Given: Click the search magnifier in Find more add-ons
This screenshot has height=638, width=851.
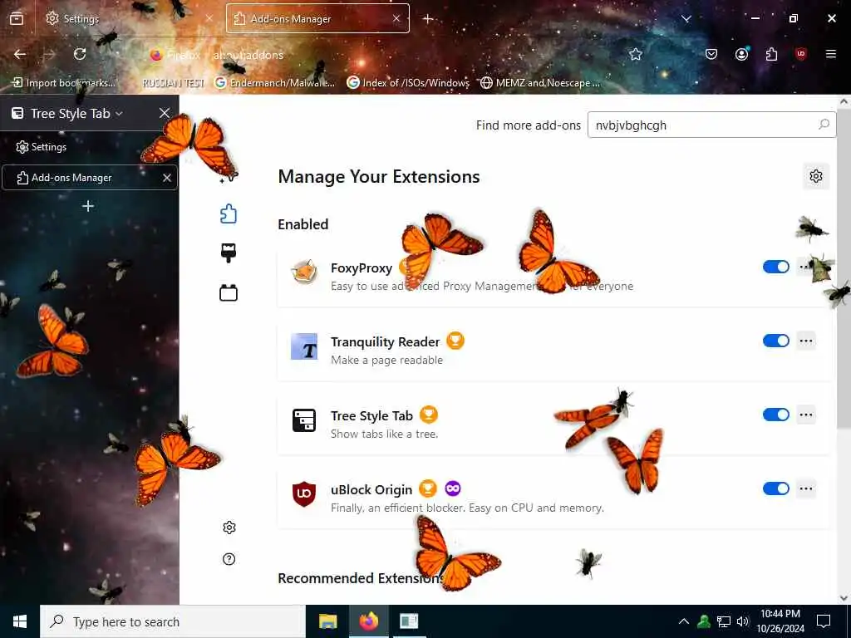Looking at the screenshot, I should 824,125.
